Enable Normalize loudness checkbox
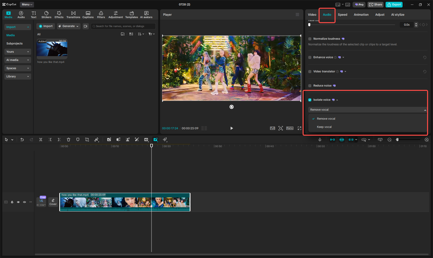This screenshot has width=433, height=258. [310, 39]
